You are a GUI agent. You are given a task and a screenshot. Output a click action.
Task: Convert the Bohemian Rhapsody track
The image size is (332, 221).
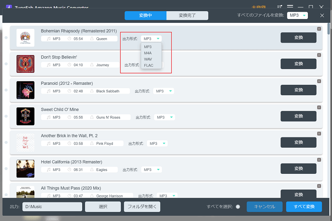[298, 38]
